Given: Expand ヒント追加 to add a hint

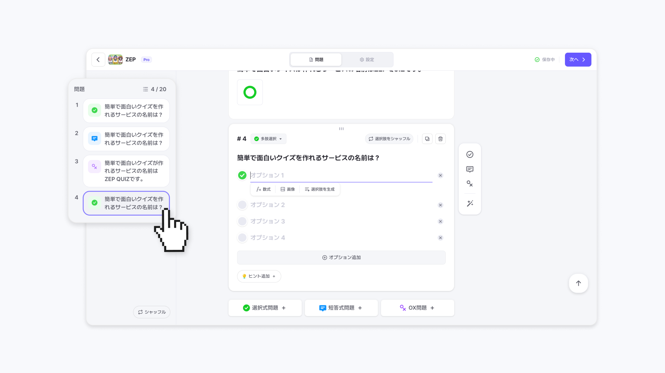Looking at the screenshot, I should coord(259,276).
